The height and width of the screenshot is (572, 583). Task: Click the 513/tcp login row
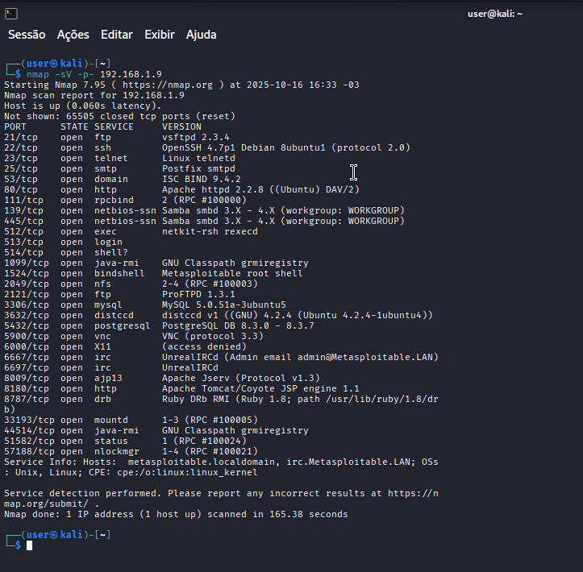[63, 242]
